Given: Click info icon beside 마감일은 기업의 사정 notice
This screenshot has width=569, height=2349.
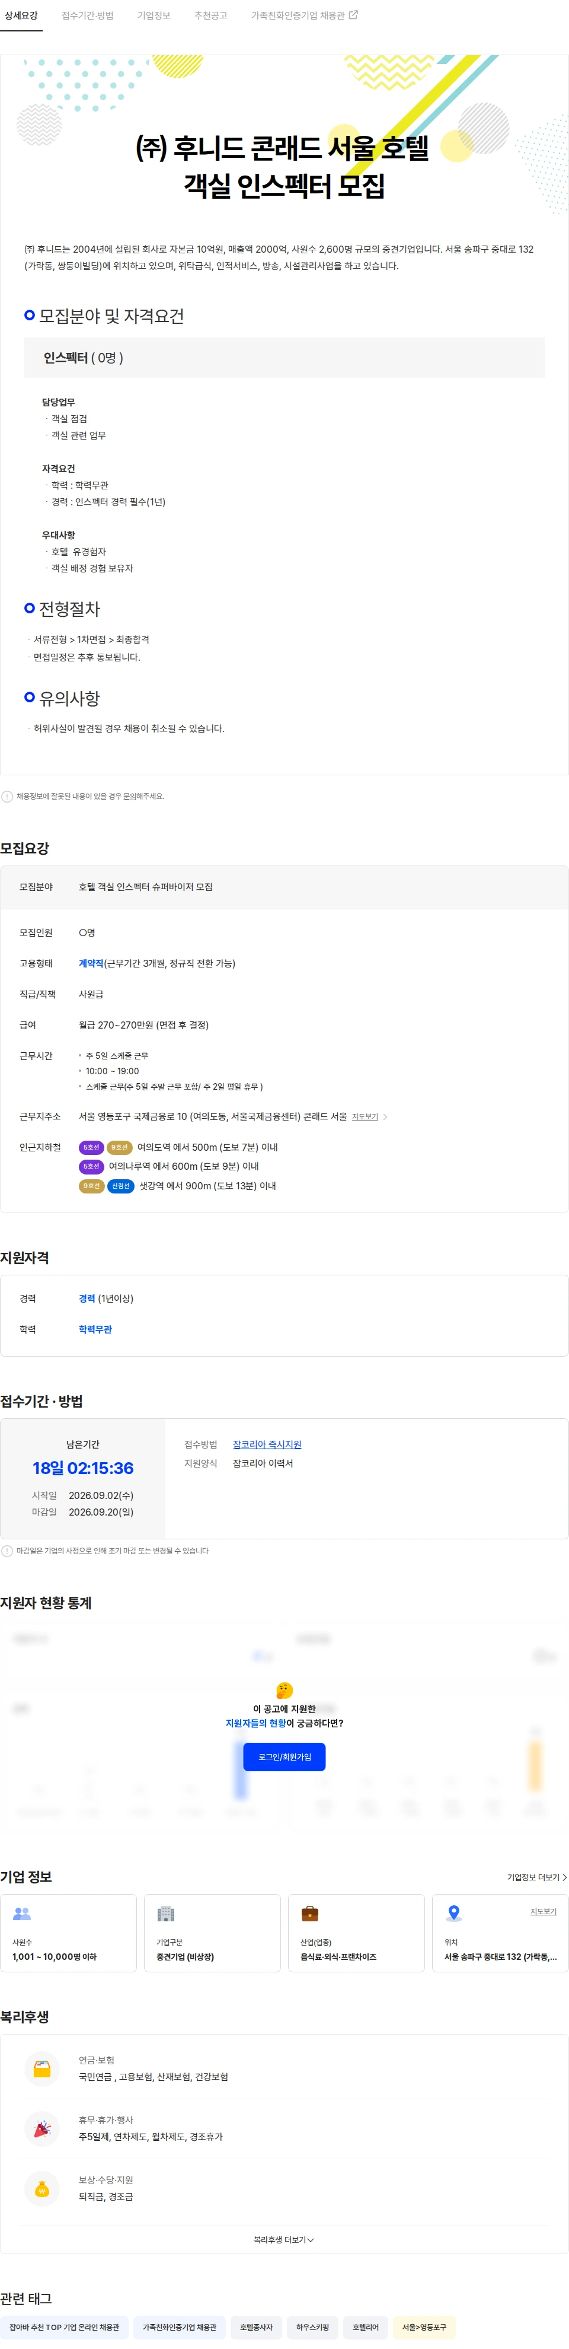Looking at the screenshot, I should pos(7,1550).
